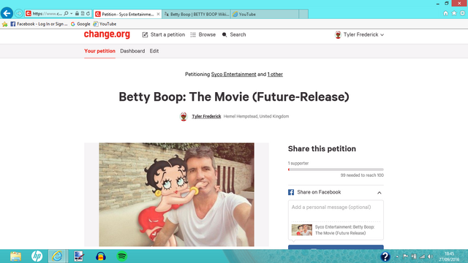Click the supporter progress bar
Image resolution: width=468 pixels, height=263 pixels.
pos(336,169)
